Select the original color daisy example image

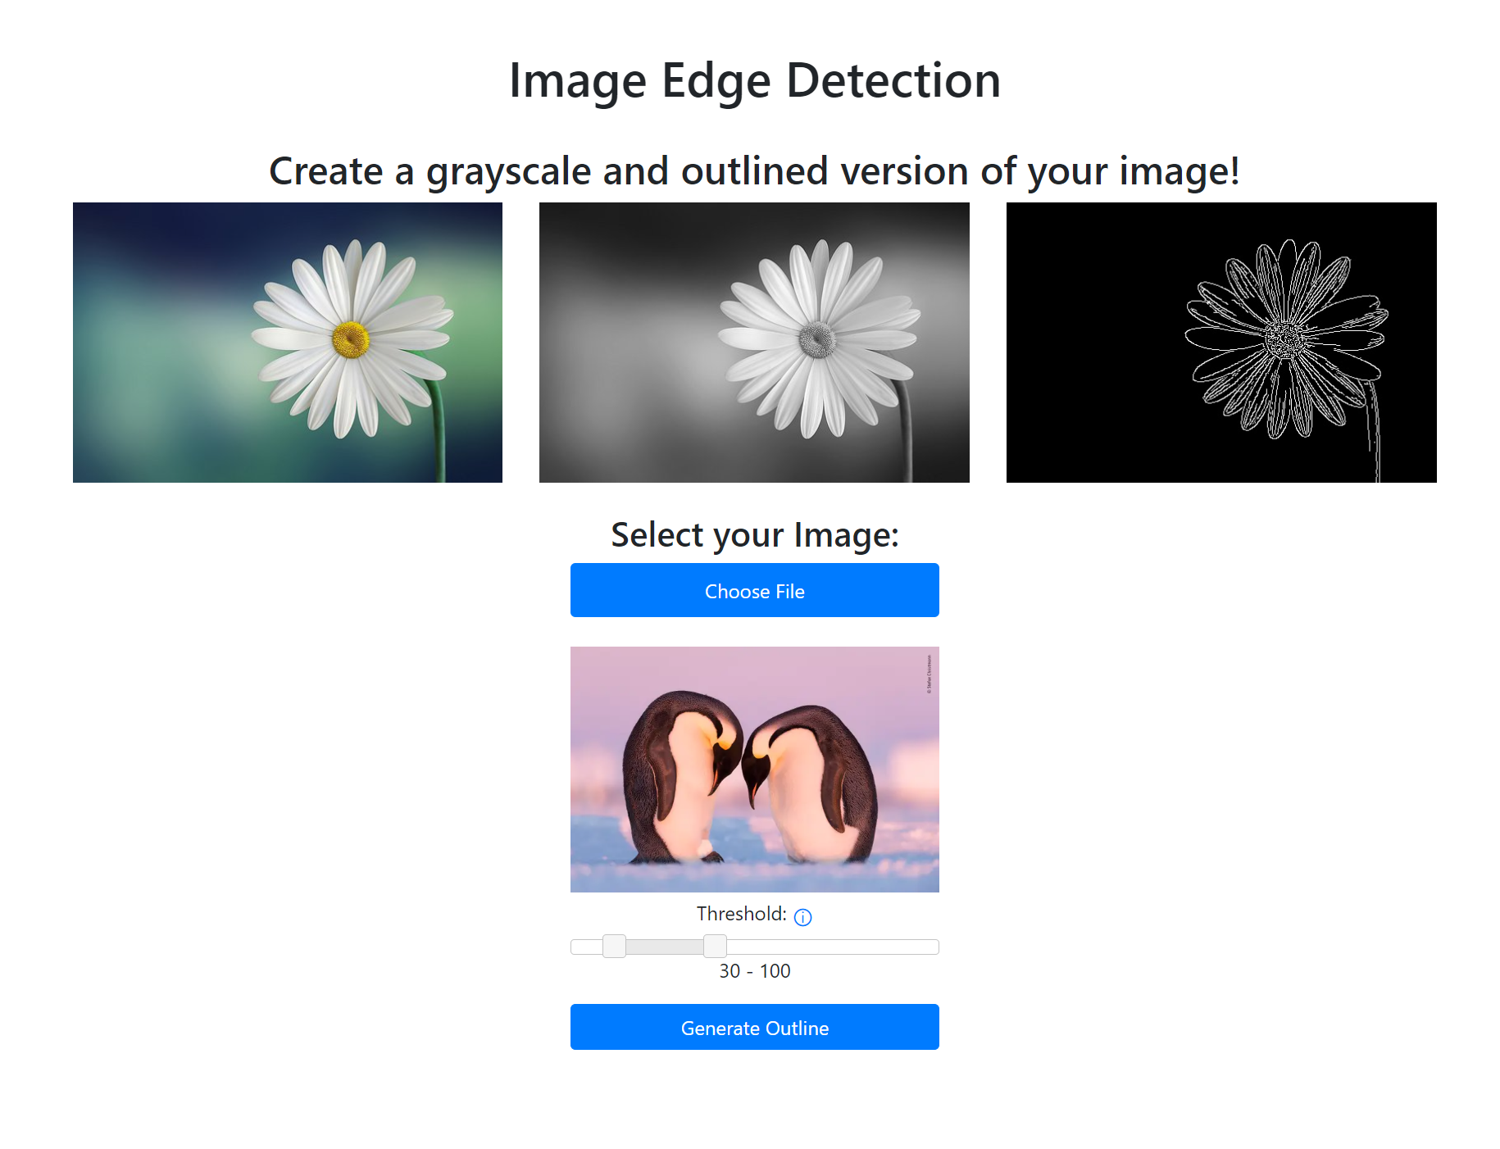[x=288, y=343]
